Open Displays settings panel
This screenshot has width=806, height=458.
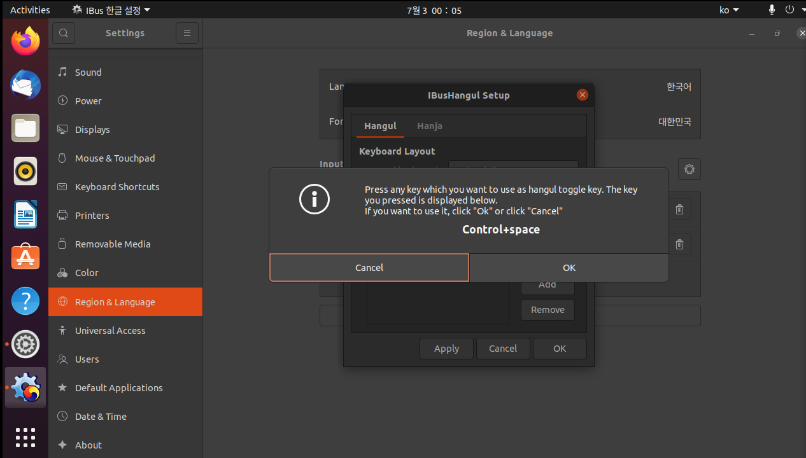(x=125, y=129)
